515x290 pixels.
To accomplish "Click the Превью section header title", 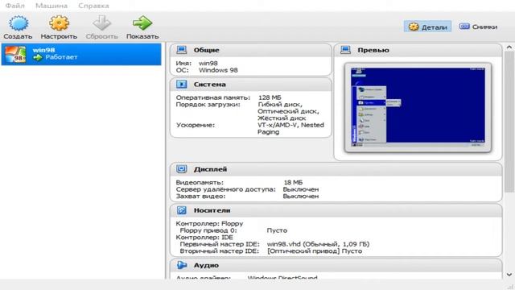I will point(373,50).
